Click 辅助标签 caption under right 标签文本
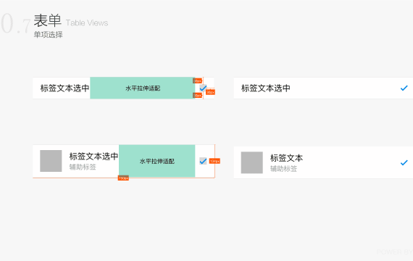 284,169
